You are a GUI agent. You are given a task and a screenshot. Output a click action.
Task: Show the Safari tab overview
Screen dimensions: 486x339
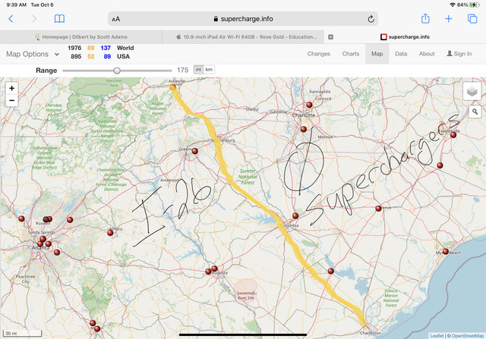tap(472, 19)
